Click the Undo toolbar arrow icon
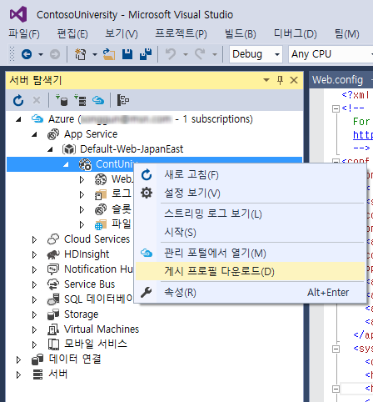 point(171,54)
